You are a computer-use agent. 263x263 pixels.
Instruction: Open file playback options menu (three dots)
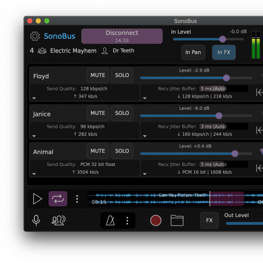pos(77,199)
